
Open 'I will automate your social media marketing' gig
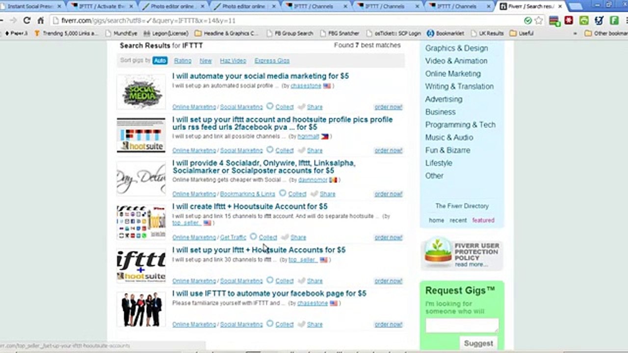click(261, 76)
